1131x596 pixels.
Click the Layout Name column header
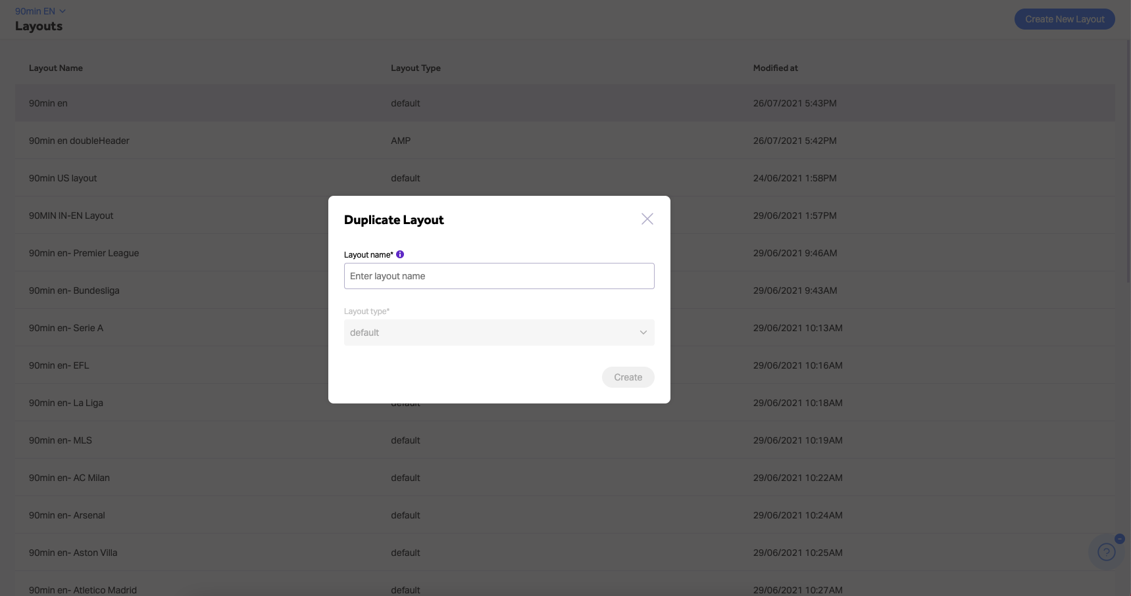point(56,68)
